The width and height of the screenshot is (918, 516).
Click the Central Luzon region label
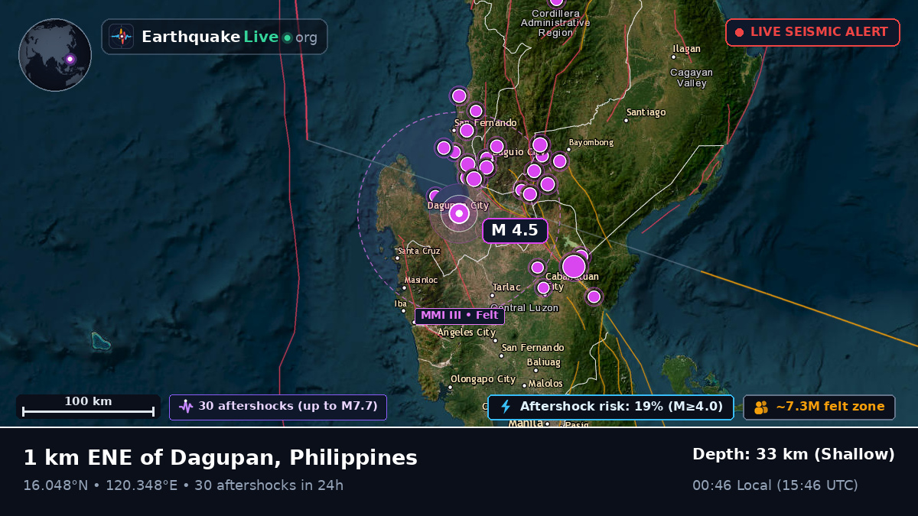pyautogui.click(x=524, y=308)
